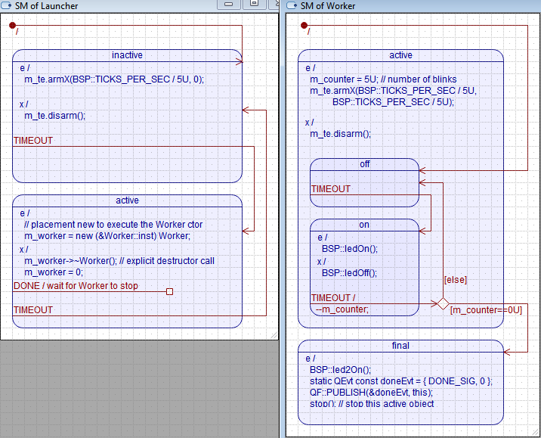Screen dimensions: 541x438
Task: Select the inactive state title
Action: [127, 55]
